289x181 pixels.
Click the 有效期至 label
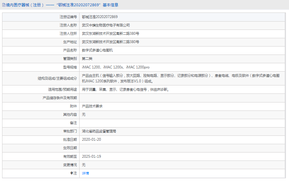coord(70,156)
